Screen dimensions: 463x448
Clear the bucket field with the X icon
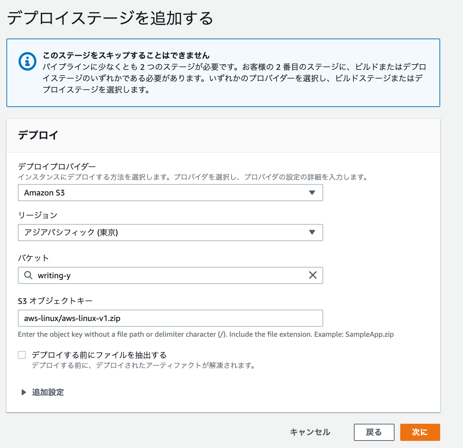click(x=313, y=275)
